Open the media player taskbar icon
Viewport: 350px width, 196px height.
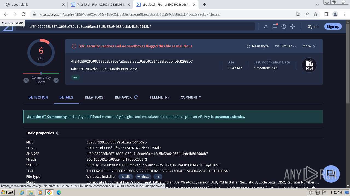pos(40,192)
